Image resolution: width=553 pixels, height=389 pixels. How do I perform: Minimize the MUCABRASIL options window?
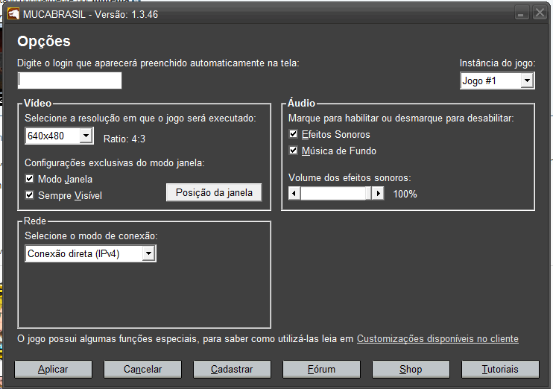click(522, 14)
